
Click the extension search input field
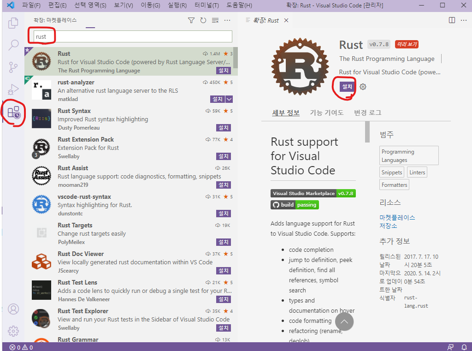click(133, 36)
